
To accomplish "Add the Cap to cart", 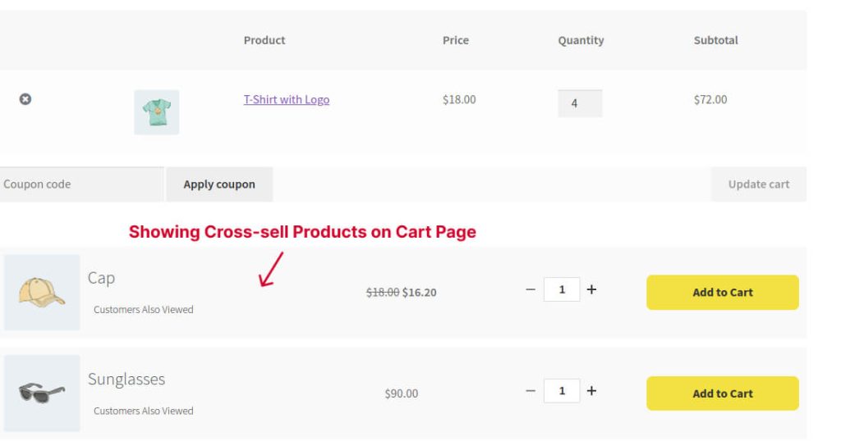I will click(x=722, y=293).
